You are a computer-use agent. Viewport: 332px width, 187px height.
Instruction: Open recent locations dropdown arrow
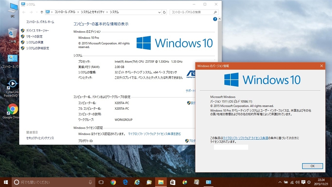click(x=37, y=12)
